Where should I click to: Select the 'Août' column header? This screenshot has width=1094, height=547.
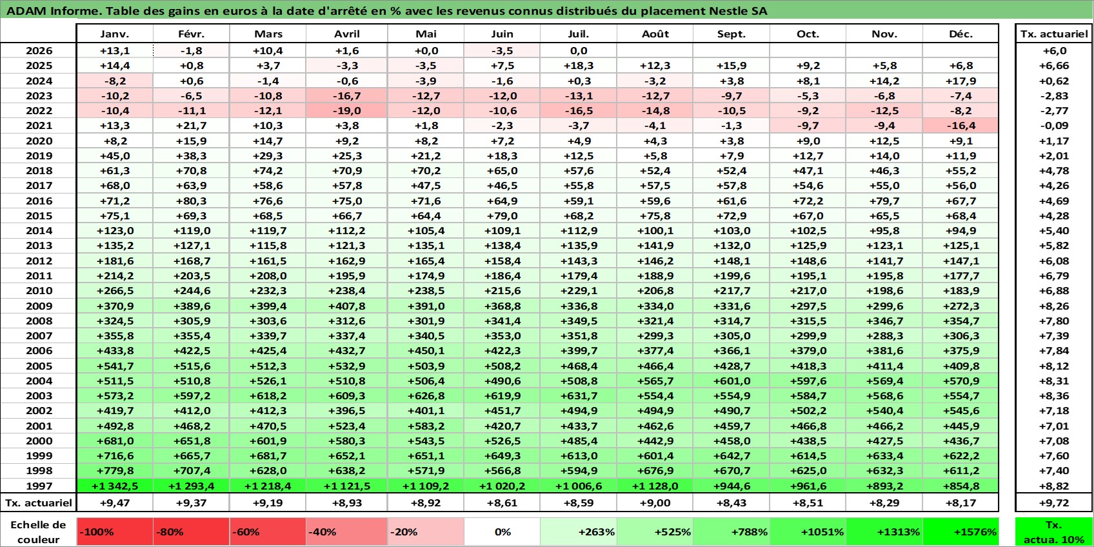[x=655, y=34]
